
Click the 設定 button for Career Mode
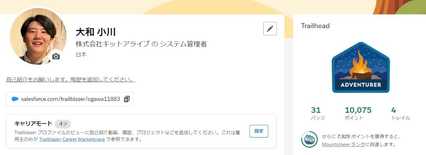(x=259, y=131)
